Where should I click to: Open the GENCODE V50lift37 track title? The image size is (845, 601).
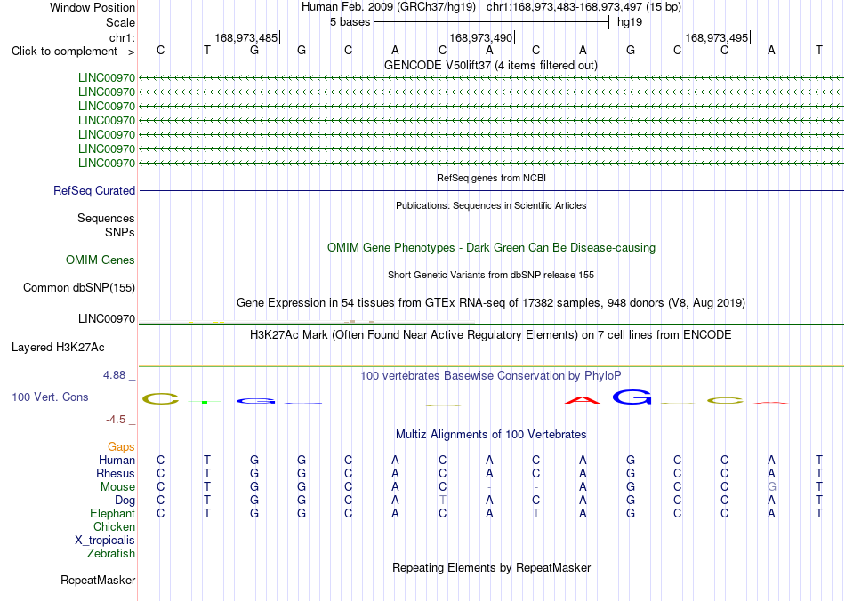[491, 65]
